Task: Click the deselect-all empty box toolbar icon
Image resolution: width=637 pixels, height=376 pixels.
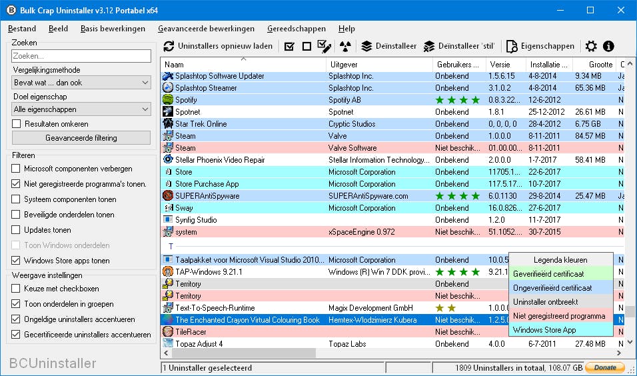Action: [307, 47]
